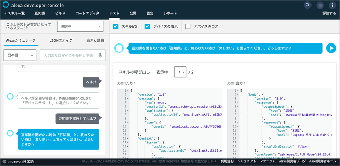
Task: Click the sessionId line in JSON input
Action: pos(183,106)
